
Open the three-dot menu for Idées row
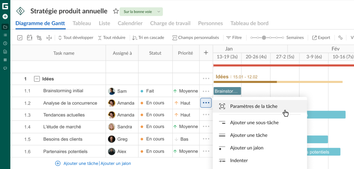tap(206, 79)
